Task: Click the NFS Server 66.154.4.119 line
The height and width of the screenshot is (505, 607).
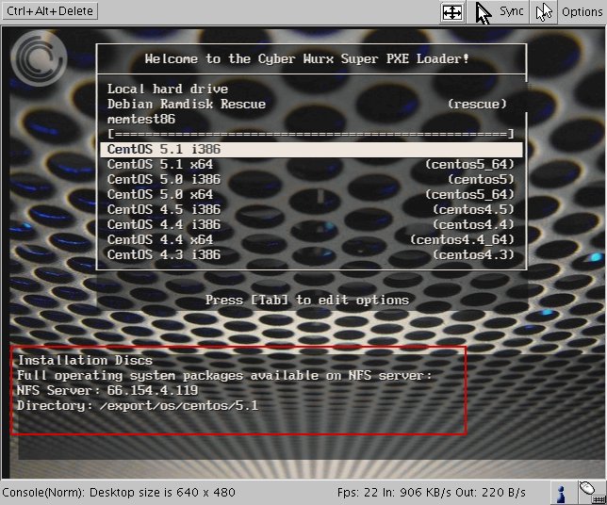Action: (107, 390)
